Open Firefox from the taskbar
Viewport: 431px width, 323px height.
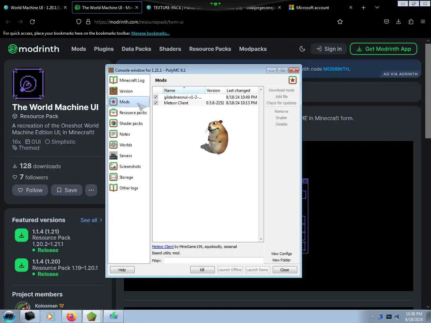coord(71,316)
